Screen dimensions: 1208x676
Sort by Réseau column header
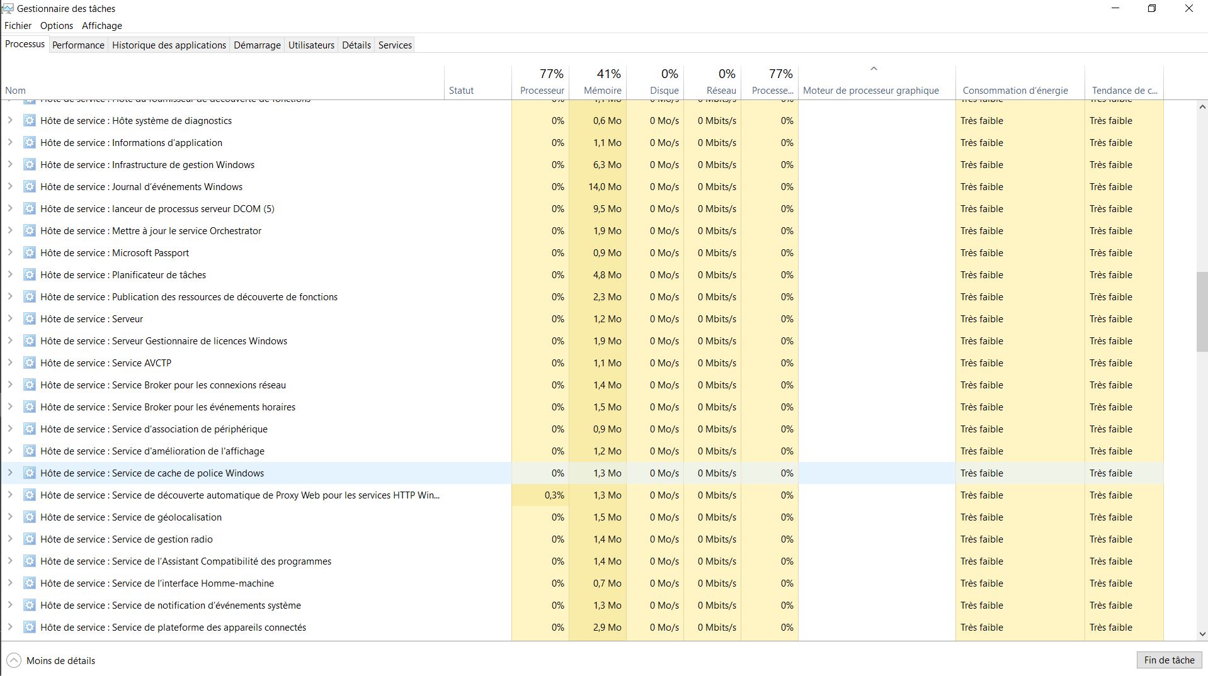click(712, 82)
